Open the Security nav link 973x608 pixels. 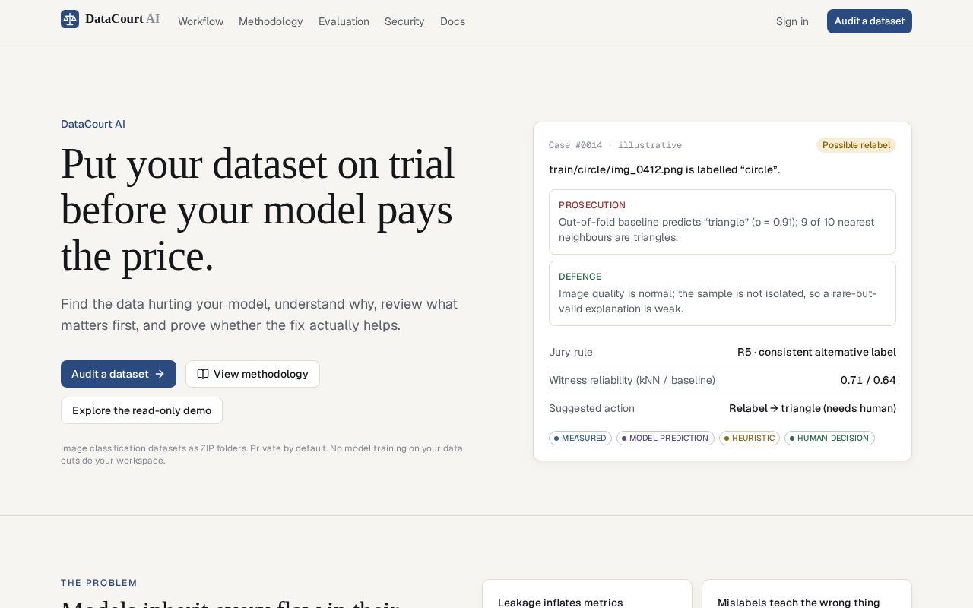[404, 21]
